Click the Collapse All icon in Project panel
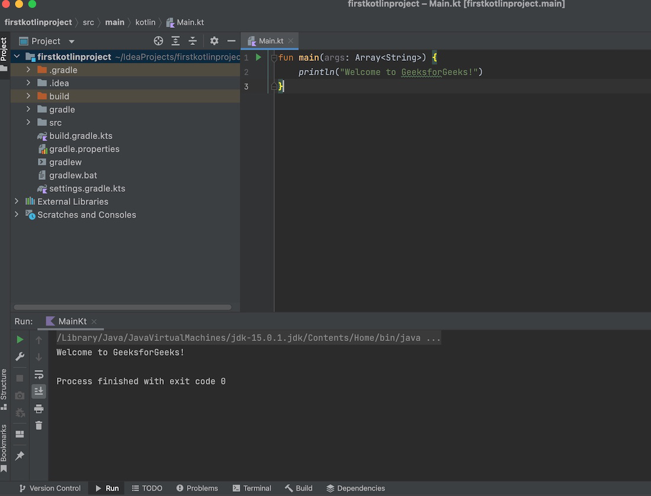 tap(193, 41)
